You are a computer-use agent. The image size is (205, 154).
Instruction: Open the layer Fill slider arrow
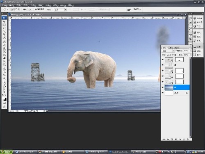(x=190, y=55)
